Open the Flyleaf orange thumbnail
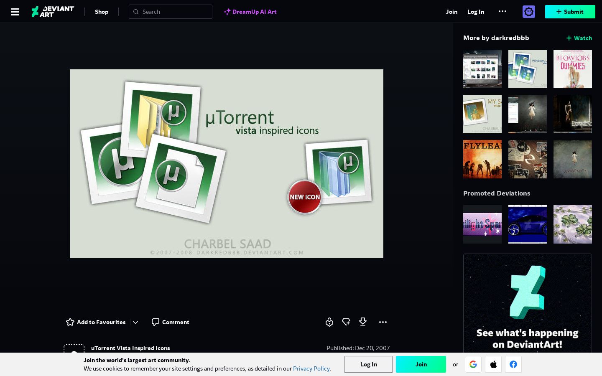Image resolution: width=602 pixels, height=376 pixels. tap(482, 159)
